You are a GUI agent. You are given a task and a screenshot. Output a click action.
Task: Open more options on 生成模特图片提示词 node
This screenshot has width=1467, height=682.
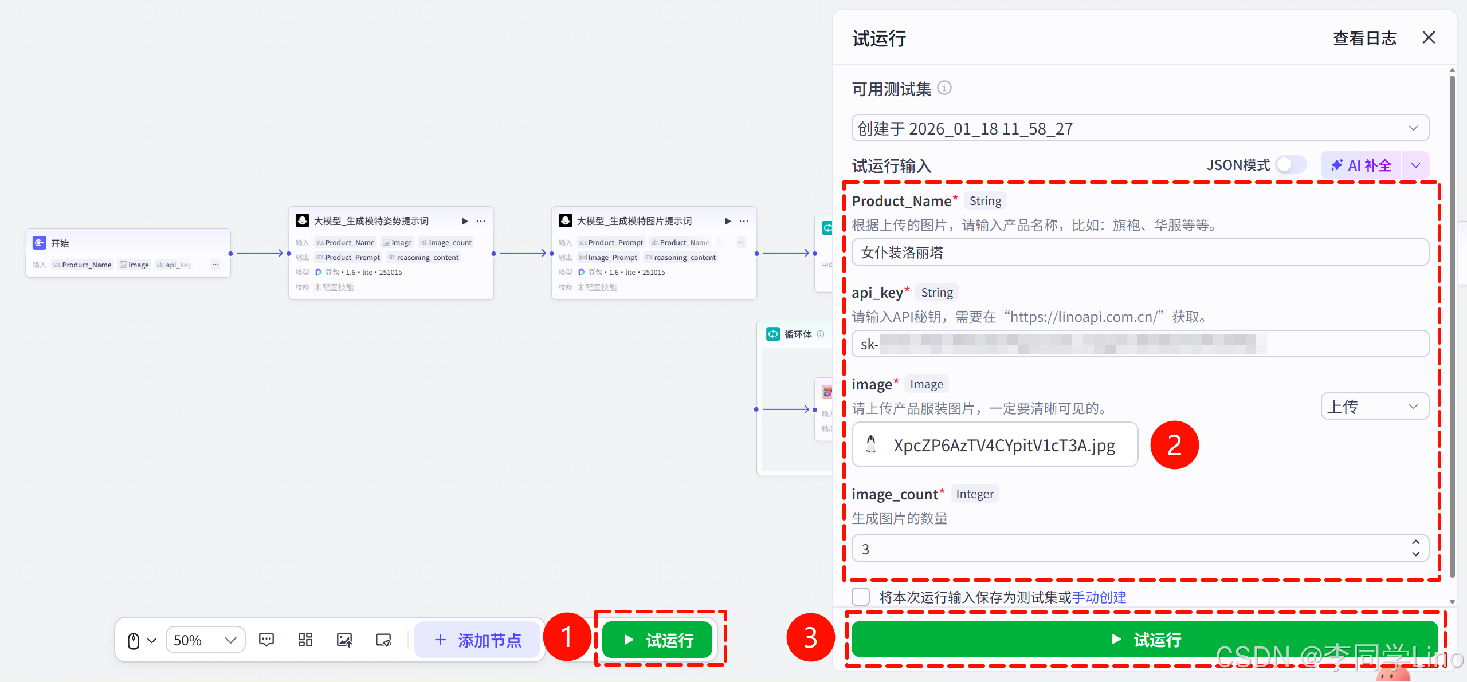(x=744, y=221)
